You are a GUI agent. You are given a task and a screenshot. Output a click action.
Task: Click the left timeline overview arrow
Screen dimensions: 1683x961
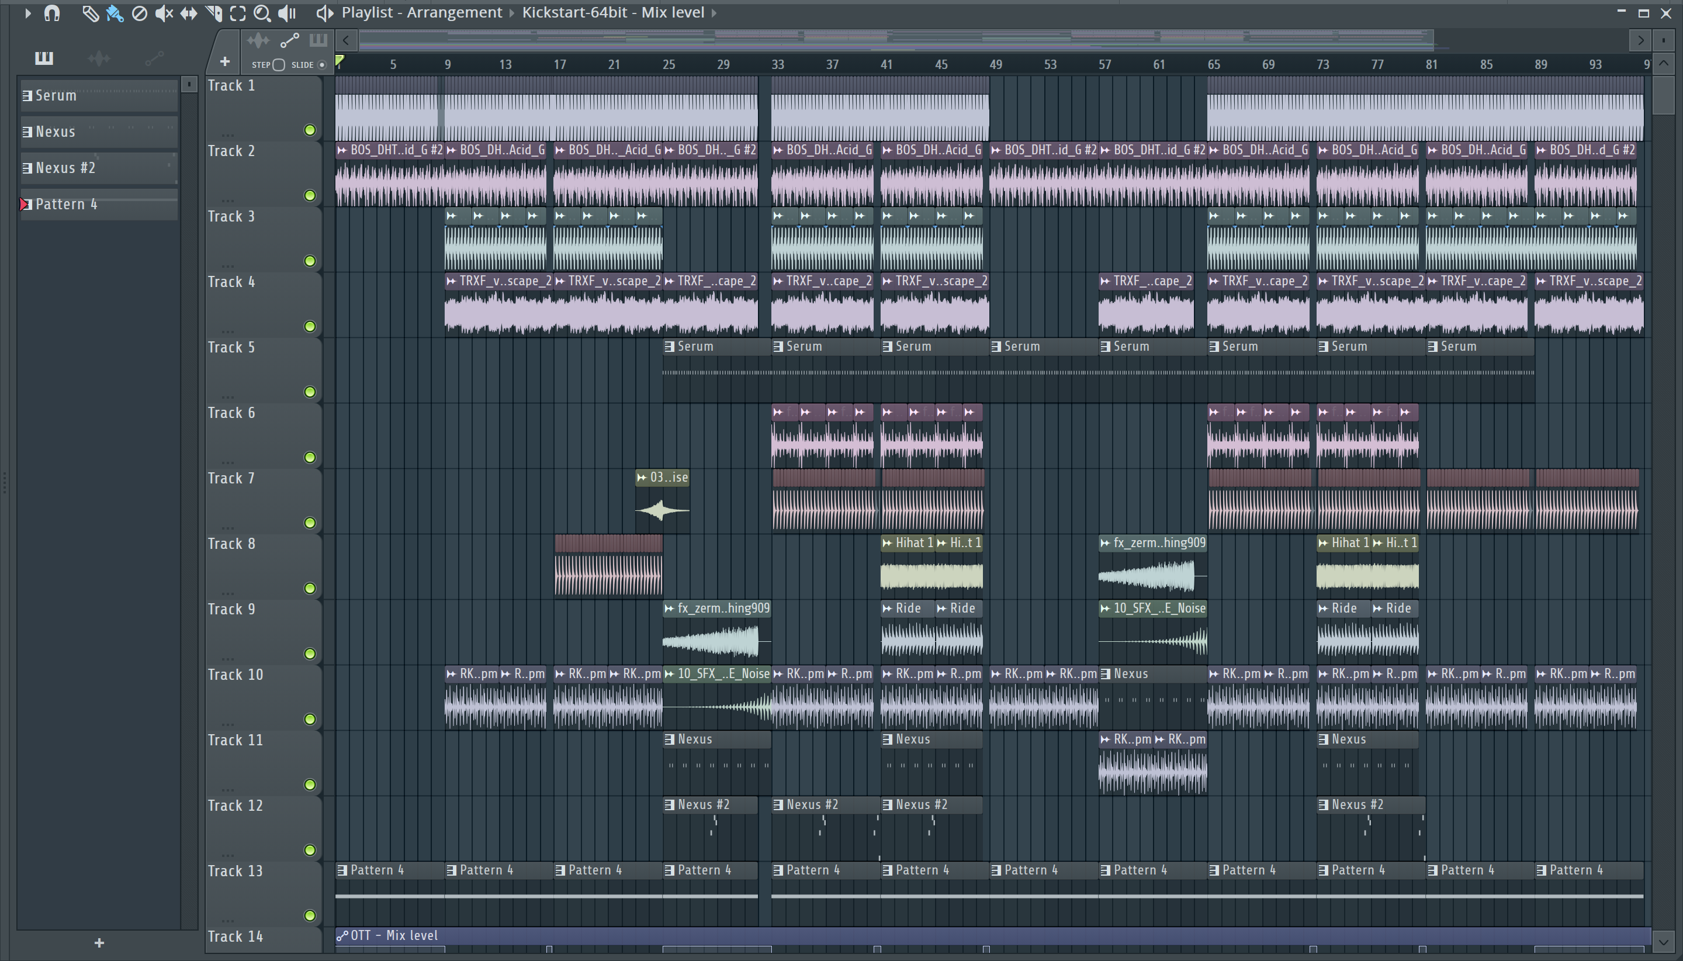coord(346,40)
